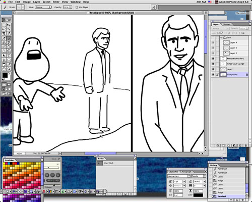Open the brush Mode dropdown
252x202 pixels.
click(x=43, y=7)
